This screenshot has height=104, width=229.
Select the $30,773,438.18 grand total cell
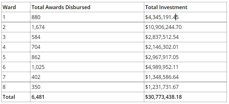[185, 97]
